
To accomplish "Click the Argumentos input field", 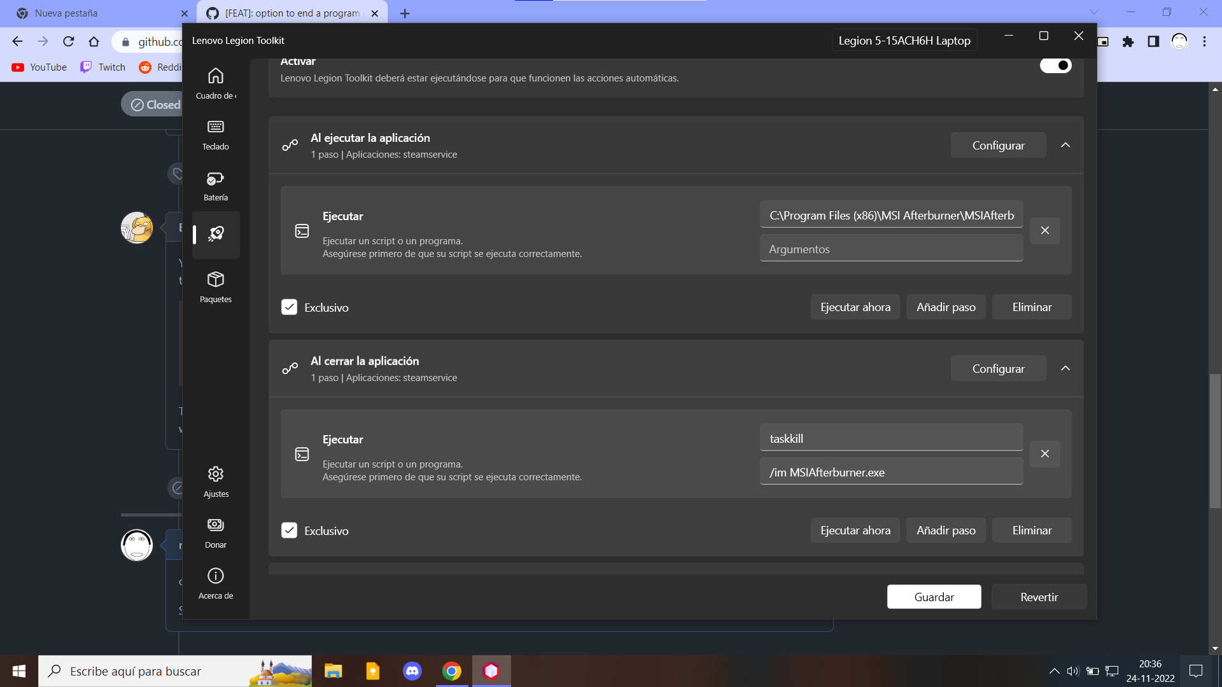I will click(890, 248).
